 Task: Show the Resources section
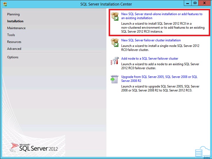coord(14,42)
